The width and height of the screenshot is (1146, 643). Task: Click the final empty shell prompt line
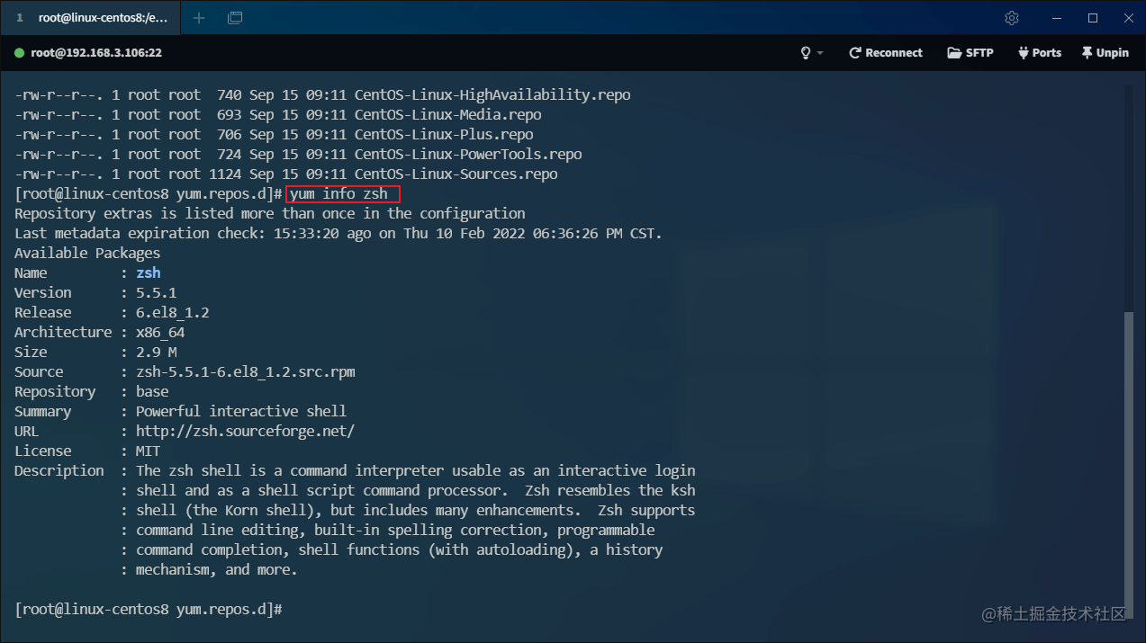(x=149, y=610)
